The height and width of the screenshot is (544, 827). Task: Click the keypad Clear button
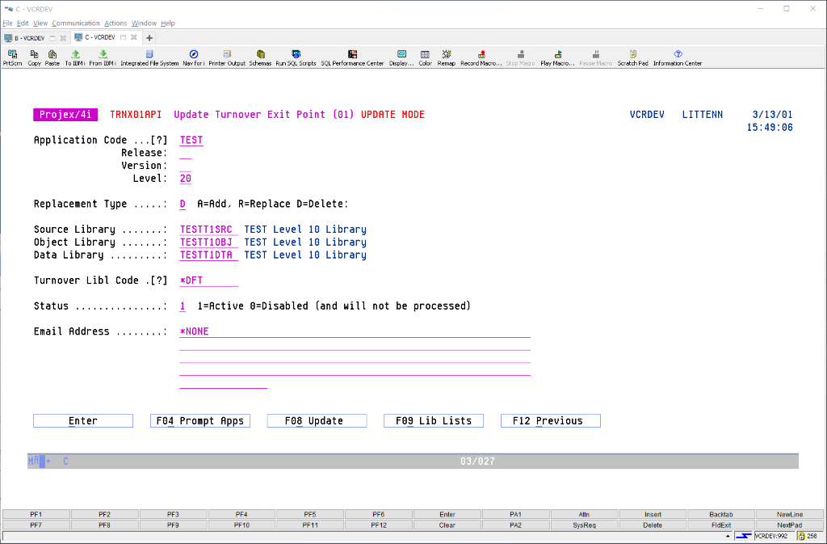[447, 525]
